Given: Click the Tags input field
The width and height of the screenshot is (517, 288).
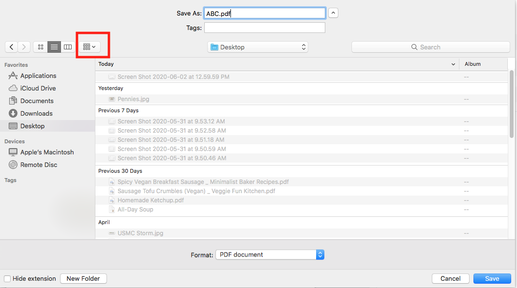Looking at the screenshot, I should (x=264, y=28).
